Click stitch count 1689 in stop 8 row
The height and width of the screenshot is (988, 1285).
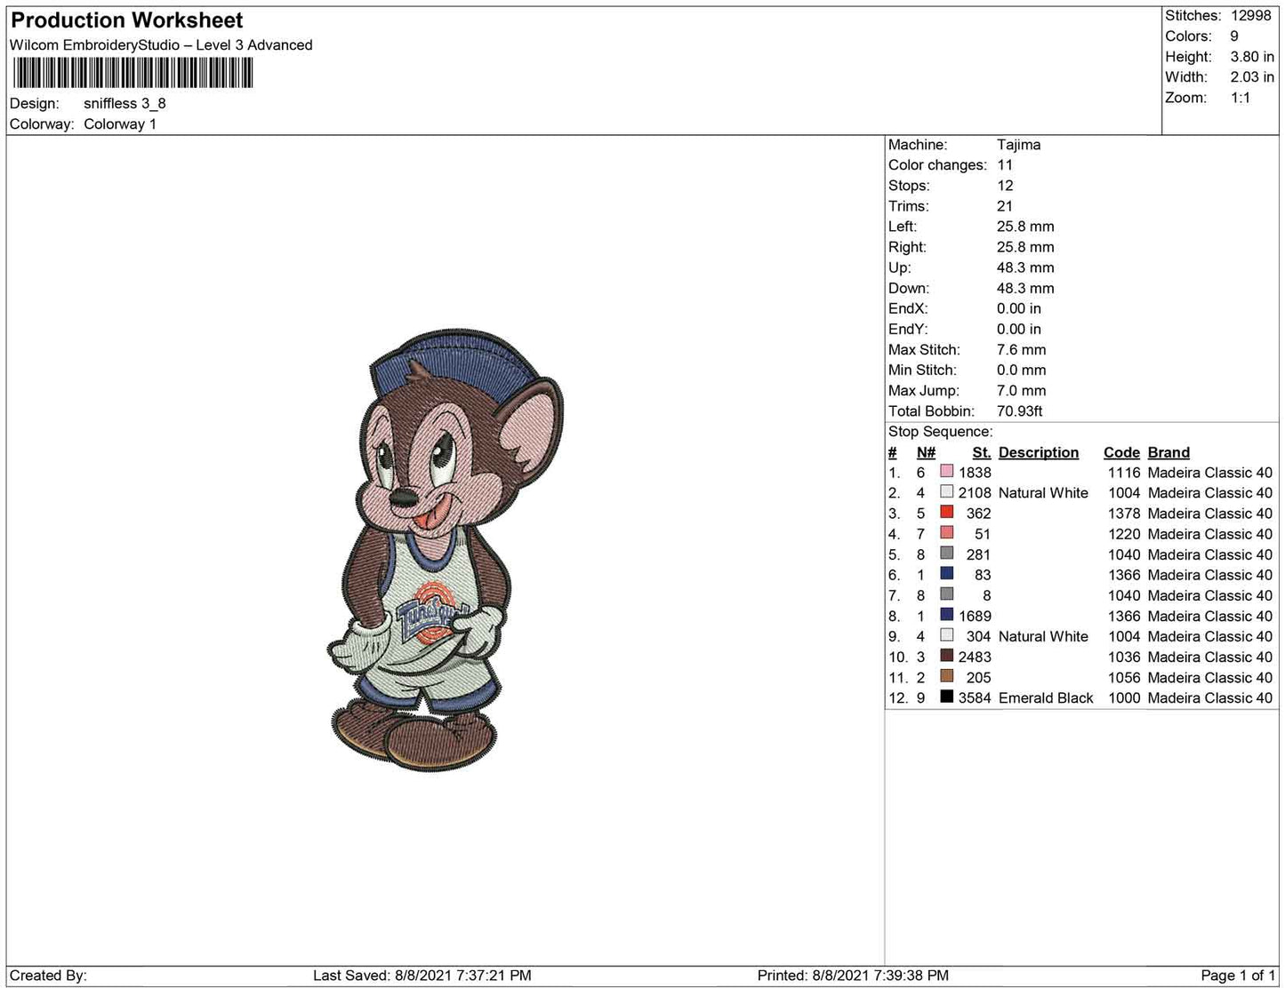(x=975, y=616)
